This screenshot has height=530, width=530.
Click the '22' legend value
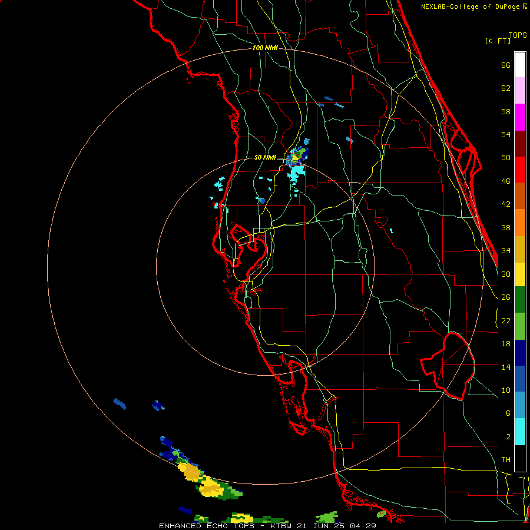506,320
